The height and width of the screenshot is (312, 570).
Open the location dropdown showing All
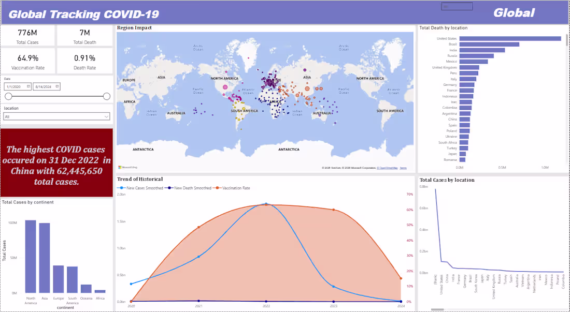(56, 116)
